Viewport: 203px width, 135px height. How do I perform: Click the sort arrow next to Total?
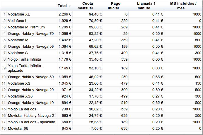tap(70, 6)
